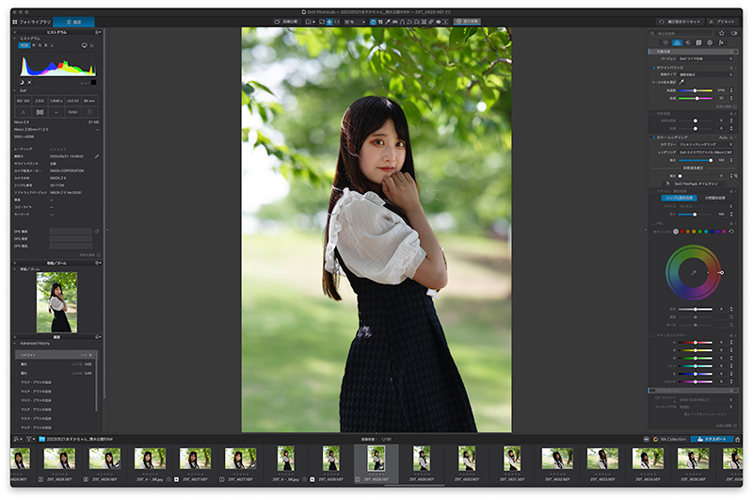Click the saturation protection magic wand icon
The image size is (753, 500).
(736, 176)
